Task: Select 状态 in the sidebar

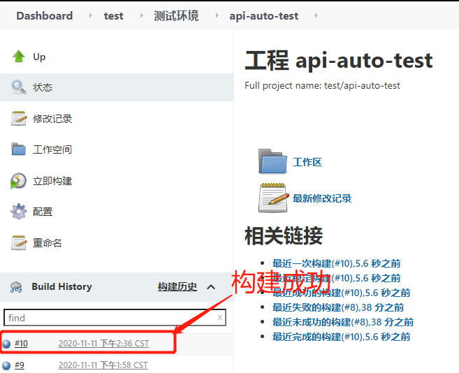Action: (x=43, y=87)
